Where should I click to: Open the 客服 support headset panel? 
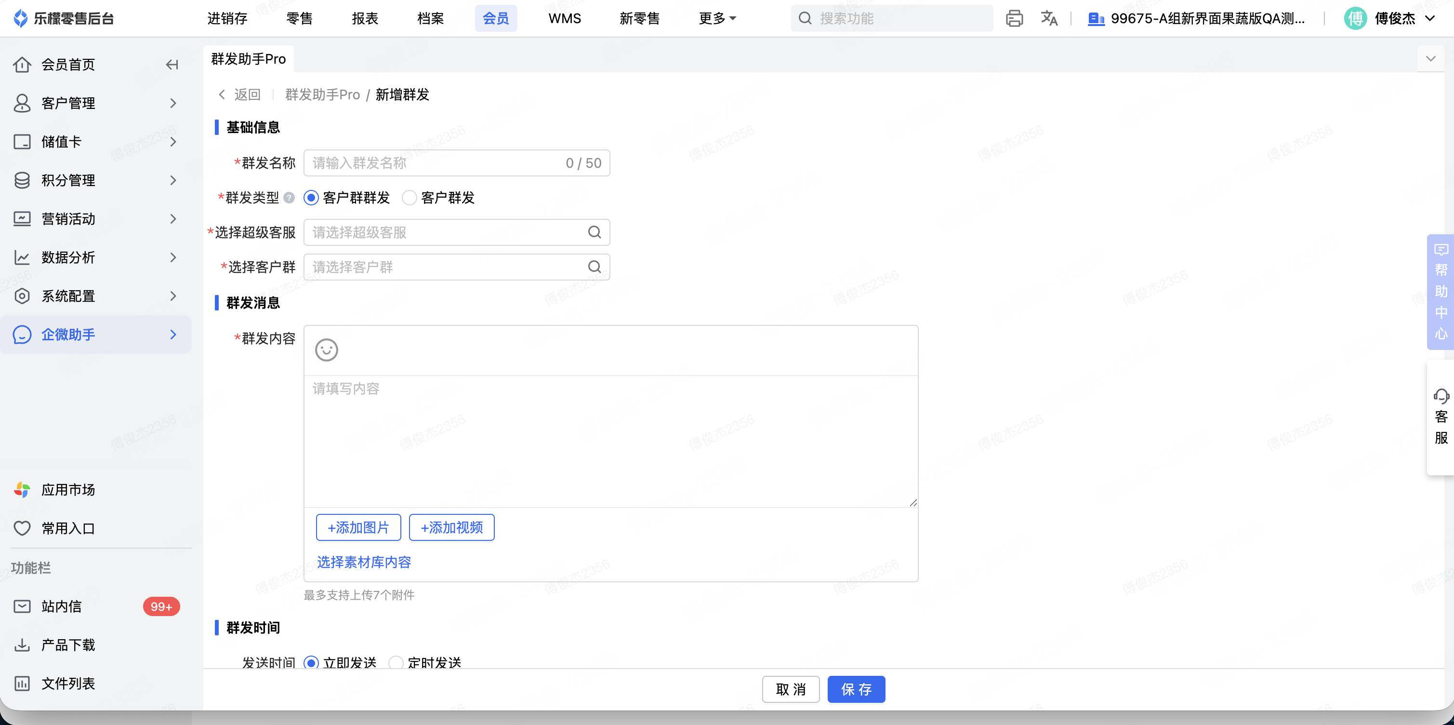click(1441, 416)
